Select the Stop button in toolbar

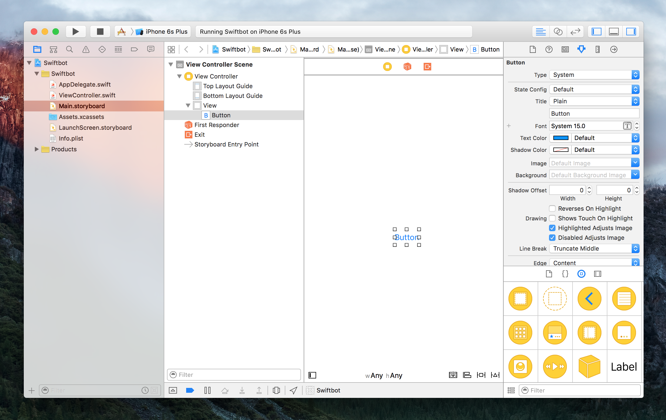[99, 32]
